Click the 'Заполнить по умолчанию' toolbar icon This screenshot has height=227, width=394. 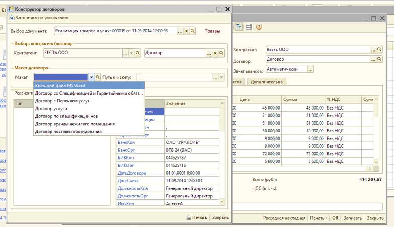[x=12, y=18]
